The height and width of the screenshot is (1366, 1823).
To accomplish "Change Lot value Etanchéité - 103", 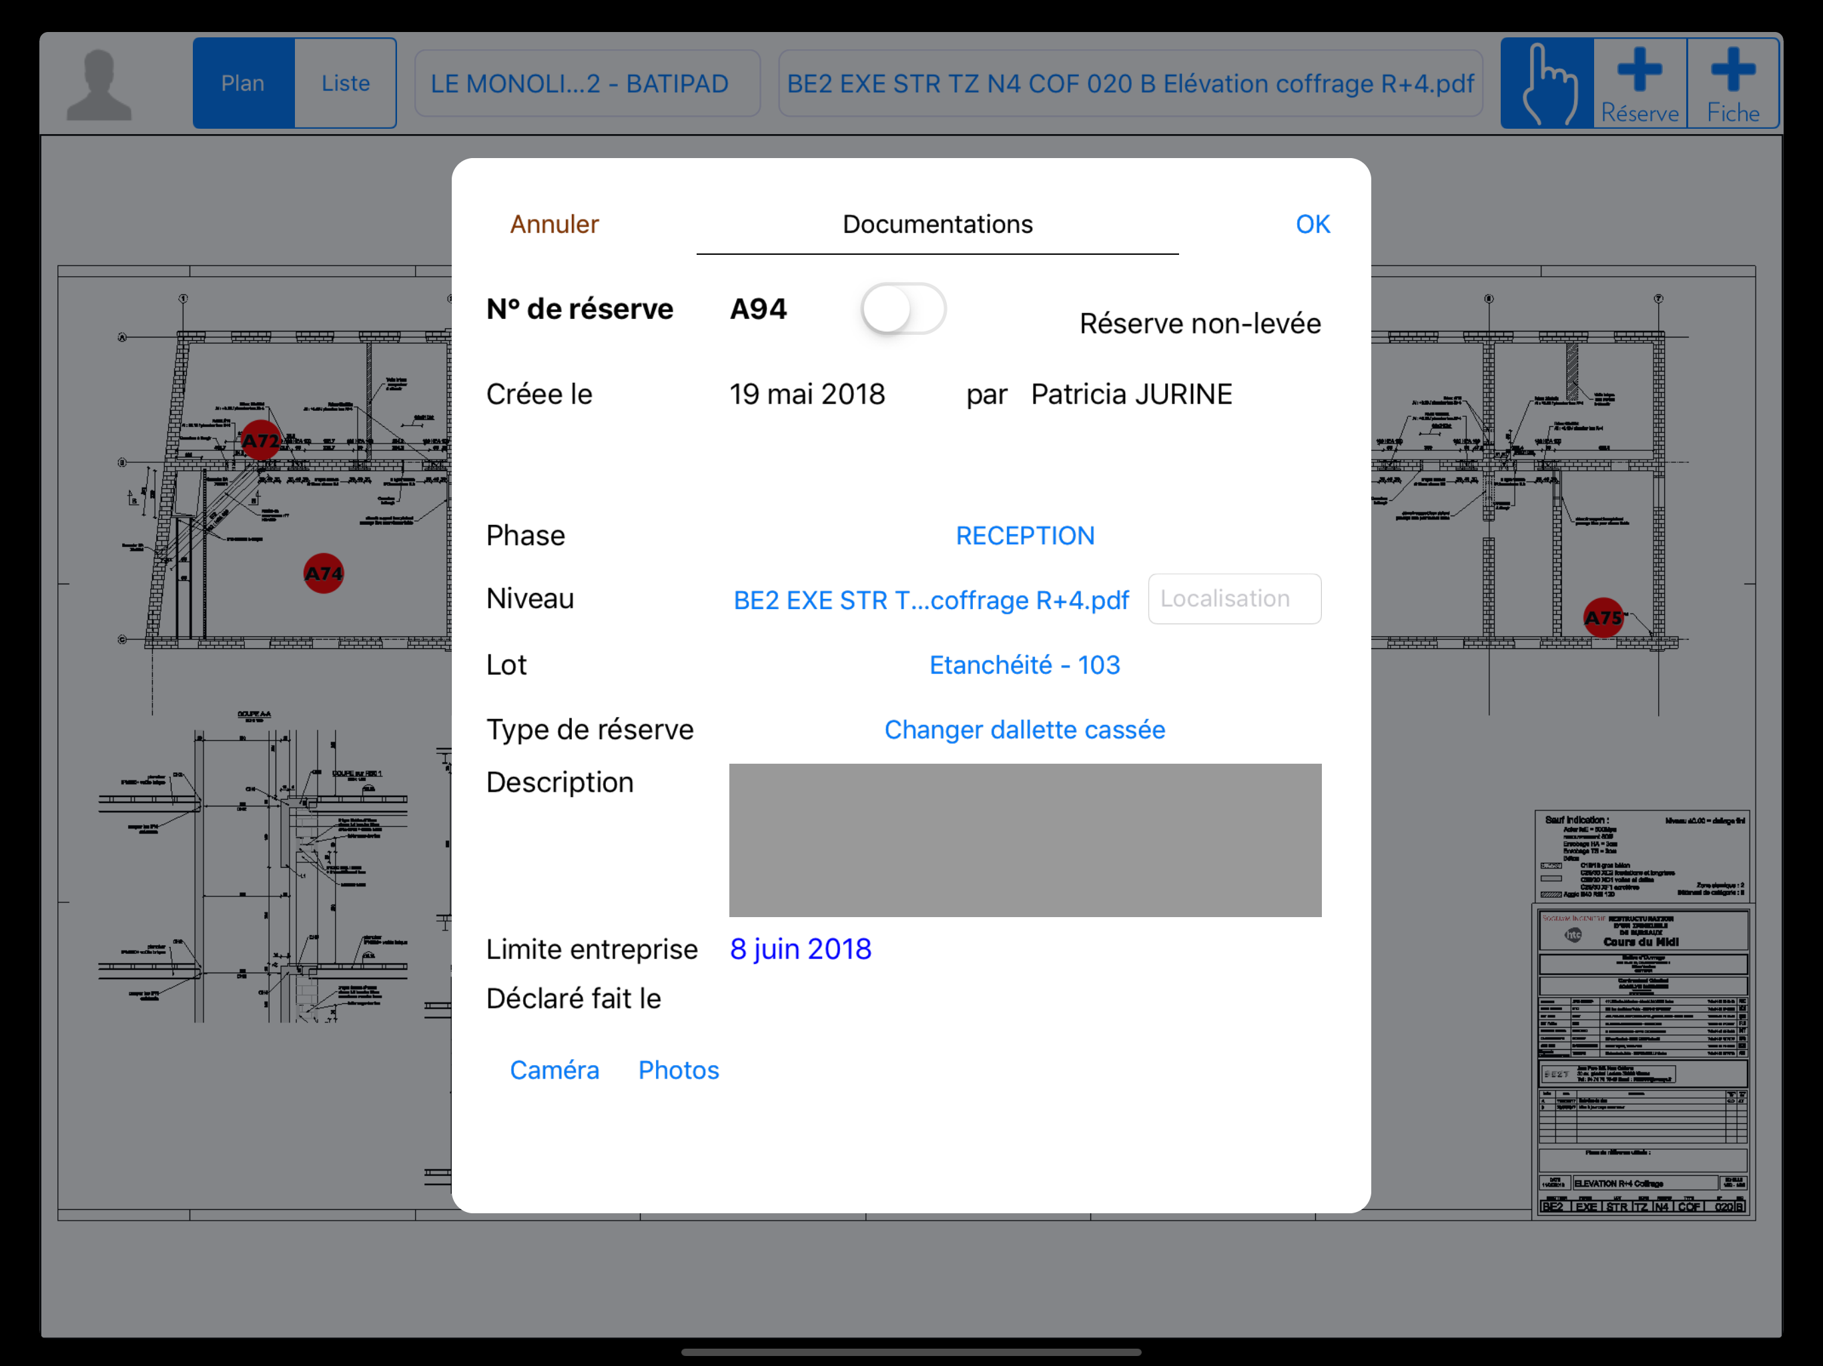I will (x=1024, y=665).
